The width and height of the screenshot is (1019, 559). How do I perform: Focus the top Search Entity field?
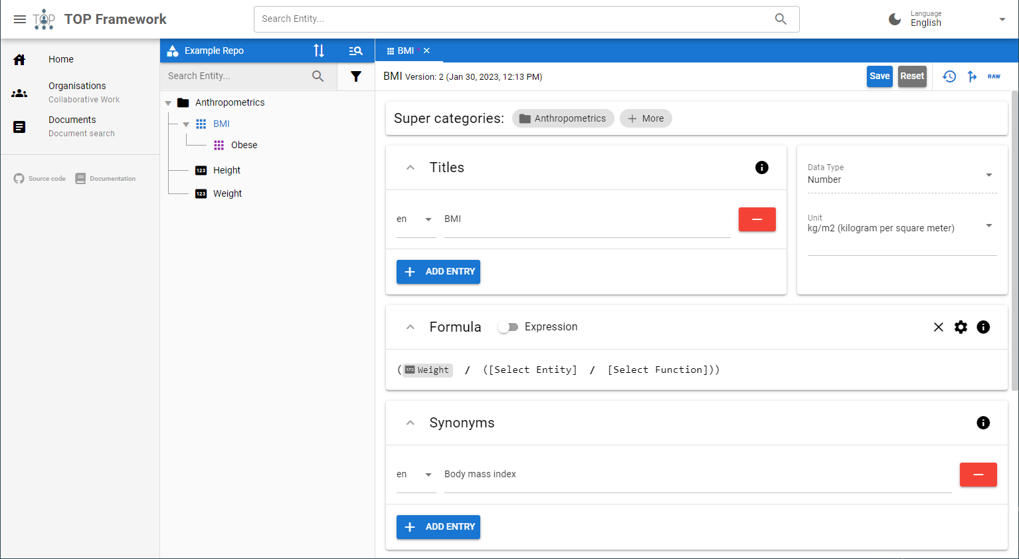pos(513,19)
